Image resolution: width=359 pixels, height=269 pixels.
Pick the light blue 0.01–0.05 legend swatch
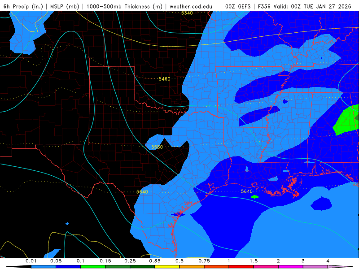[x=44, y=267]
